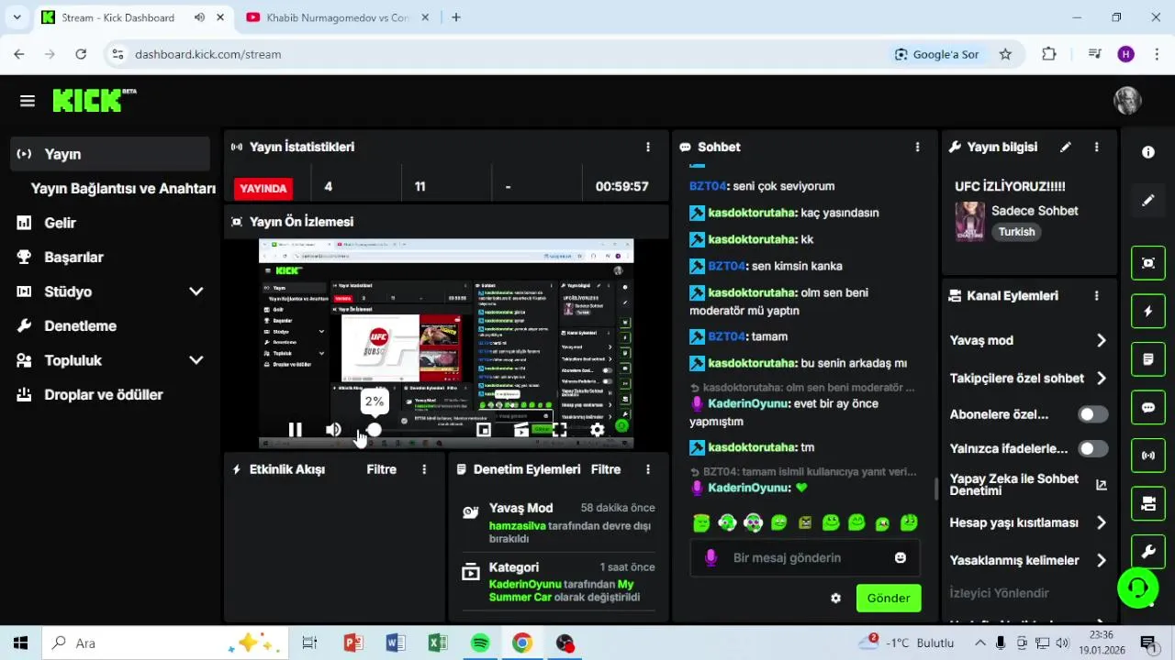Open Yapay Zeka ile Sohbet Denetimi link

[x=1027, y=485]
